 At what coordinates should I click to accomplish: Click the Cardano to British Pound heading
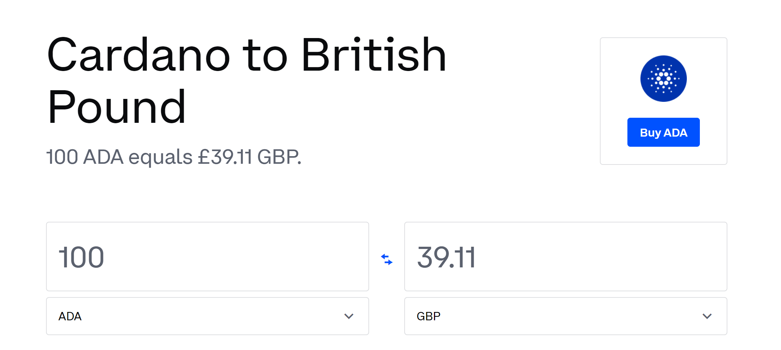click(x=247, y=80)
